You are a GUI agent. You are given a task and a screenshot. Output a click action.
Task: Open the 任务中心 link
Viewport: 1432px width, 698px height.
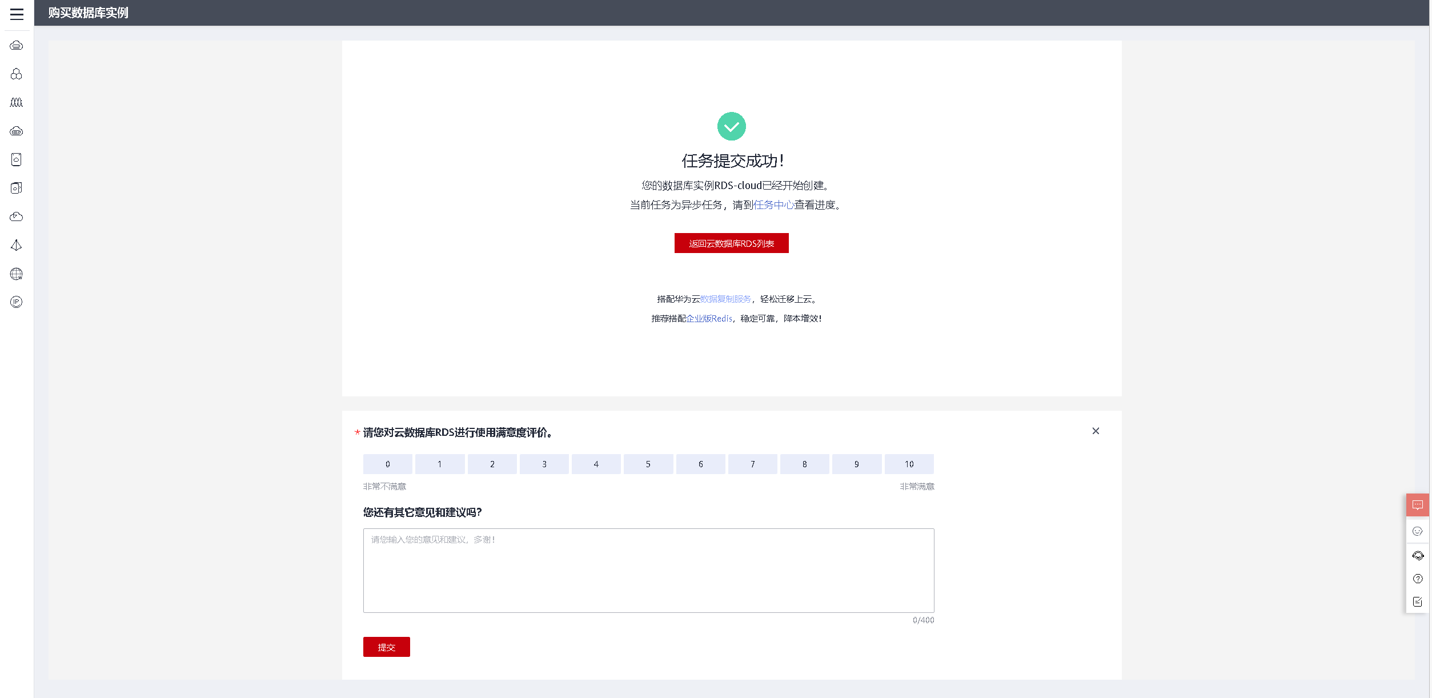[773, 205]
